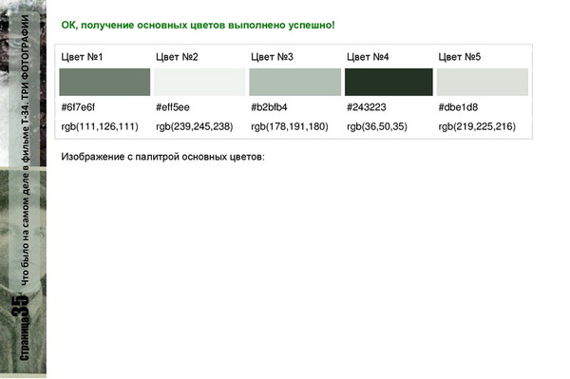The image size is (570, 379).
Task: Select the light swatch under Цвет №2
Action: click(x=199, y=82)
